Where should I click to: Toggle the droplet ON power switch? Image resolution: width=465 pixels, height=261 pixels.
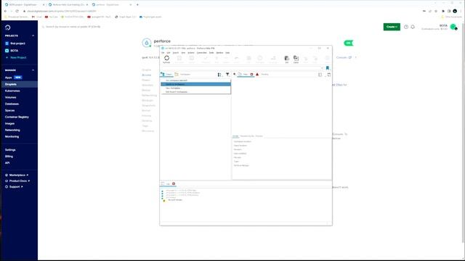click(349, 43)
